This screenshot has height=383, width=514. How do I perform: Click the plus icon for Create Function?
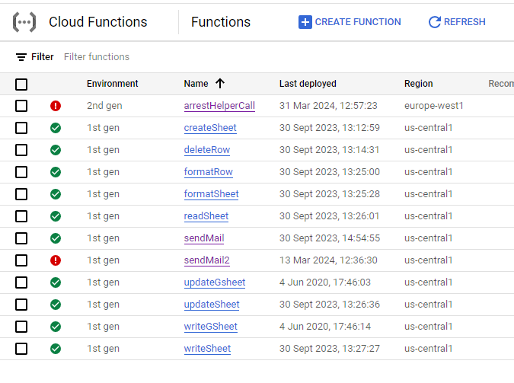(305, 22)
